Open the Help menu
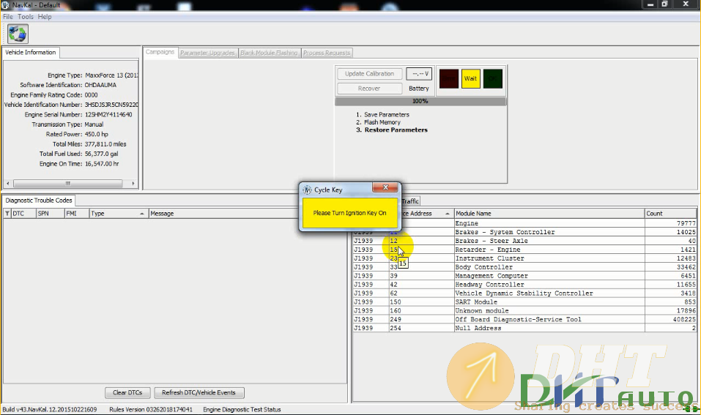 (x=45, y=17)
